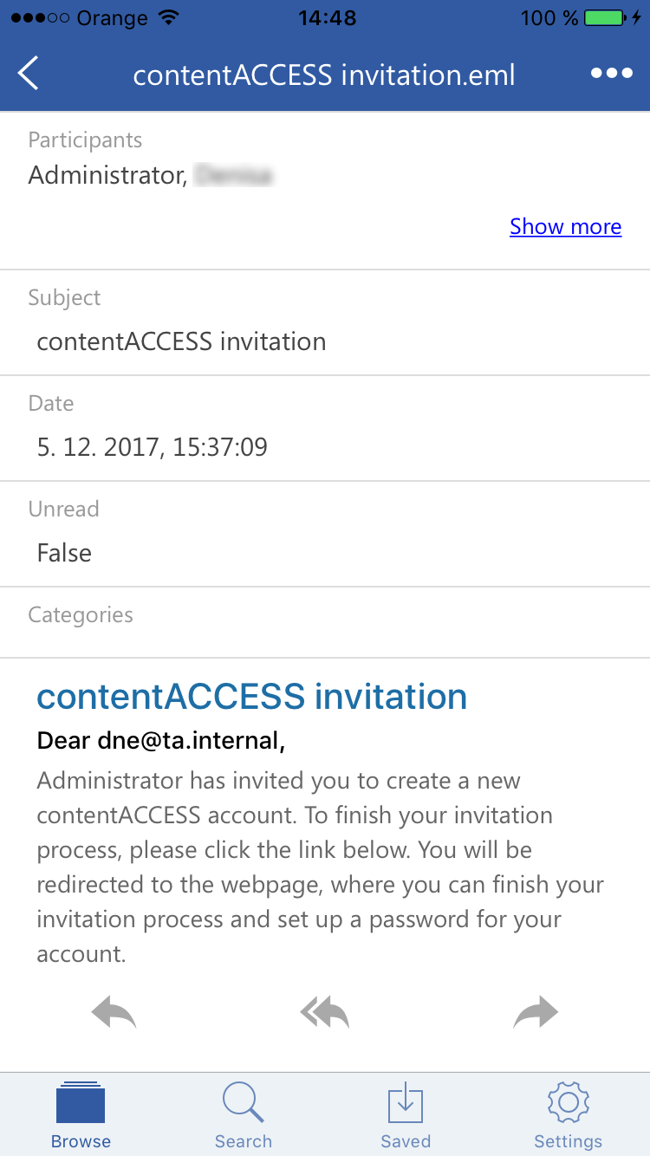The image size is (650, 1156).
Task: Expand participants with Show more link
Action: [565, 227]
